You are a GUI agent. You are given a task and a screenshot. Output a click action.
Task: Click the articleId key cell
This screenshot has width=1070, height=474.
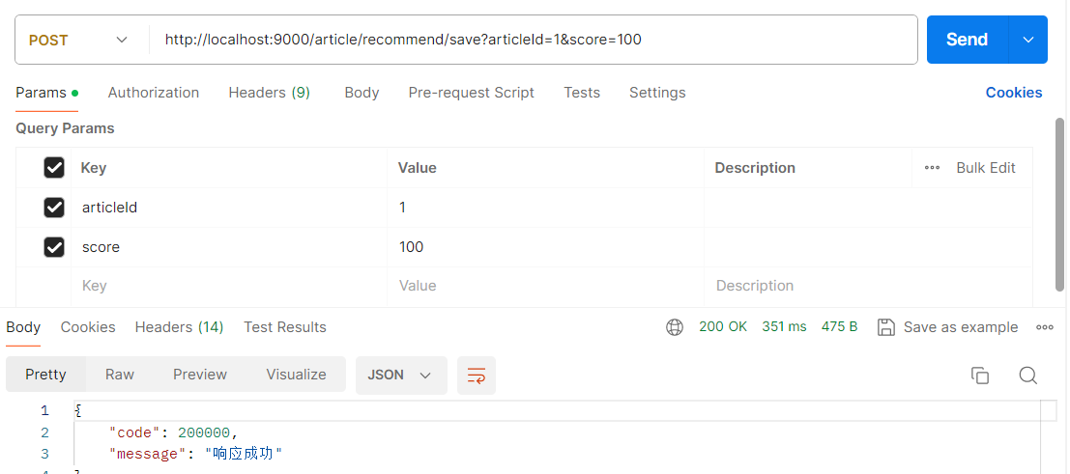coord(229,208)
